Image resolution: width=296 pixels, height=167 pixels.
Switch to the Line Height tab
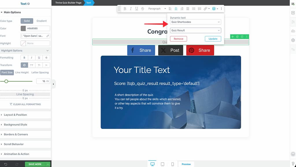[22, 72]
